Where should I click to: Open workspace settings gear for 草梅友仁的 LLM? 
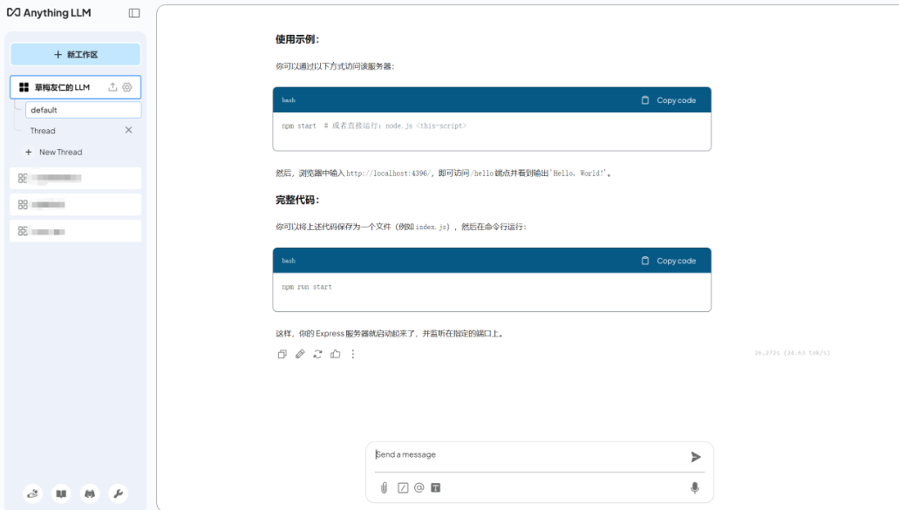point(126,87)
